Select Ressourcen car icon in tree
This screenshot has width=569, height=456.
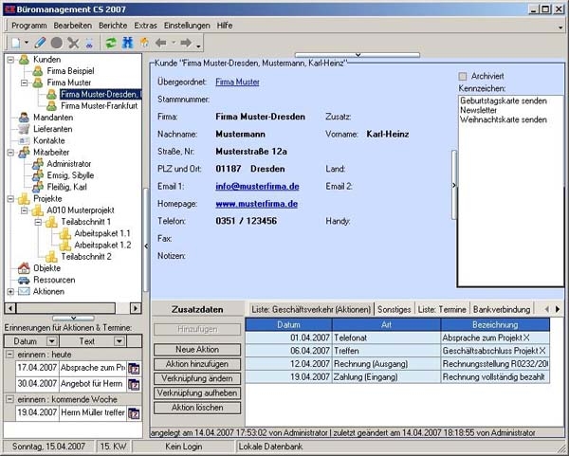point(25,281)
